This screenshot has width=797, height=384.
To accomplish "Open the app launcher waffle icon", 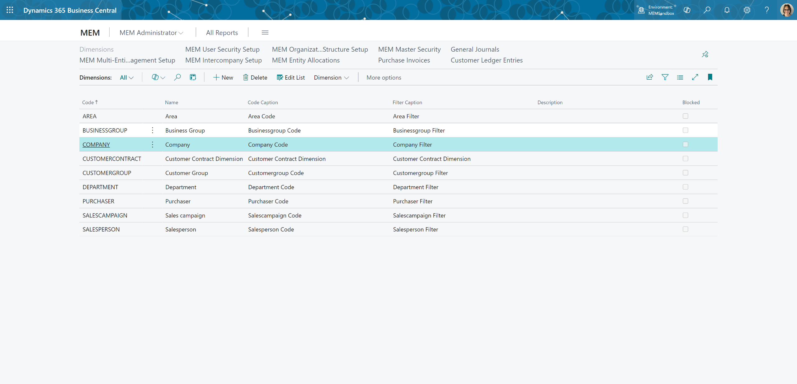I will pos(10,10).
